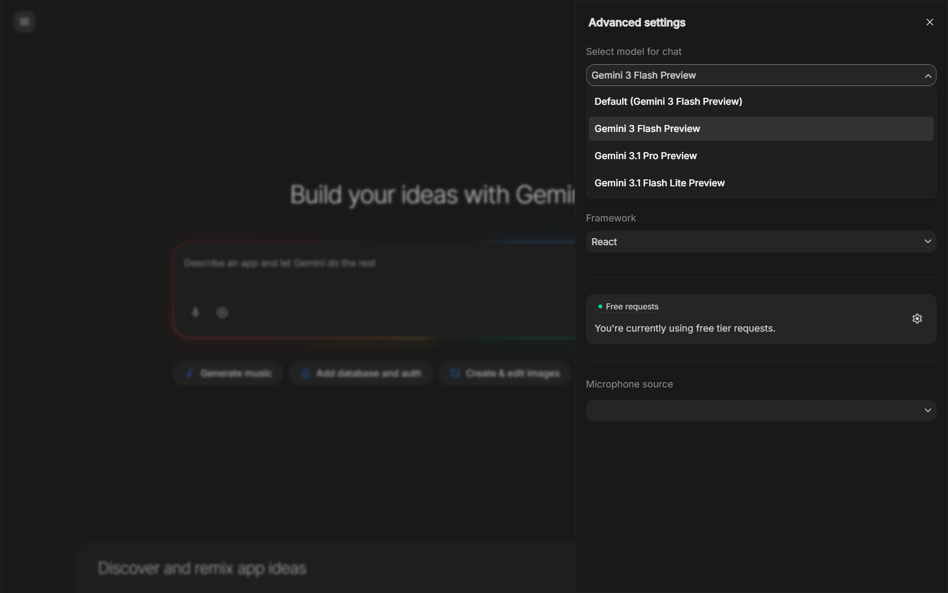Image resolution: width=948 pixels, height=593 pixels.
Task: Select Default (Gemini 3 Flash Preview) option
Action: point(761,101)
